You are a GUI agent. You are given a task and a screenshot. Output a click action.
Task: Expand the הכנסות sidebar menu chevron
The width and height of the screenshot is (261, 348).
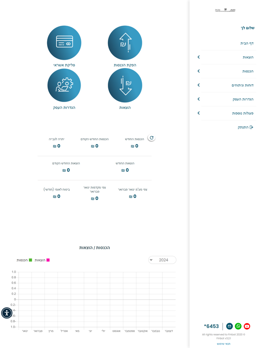[198, 71]
